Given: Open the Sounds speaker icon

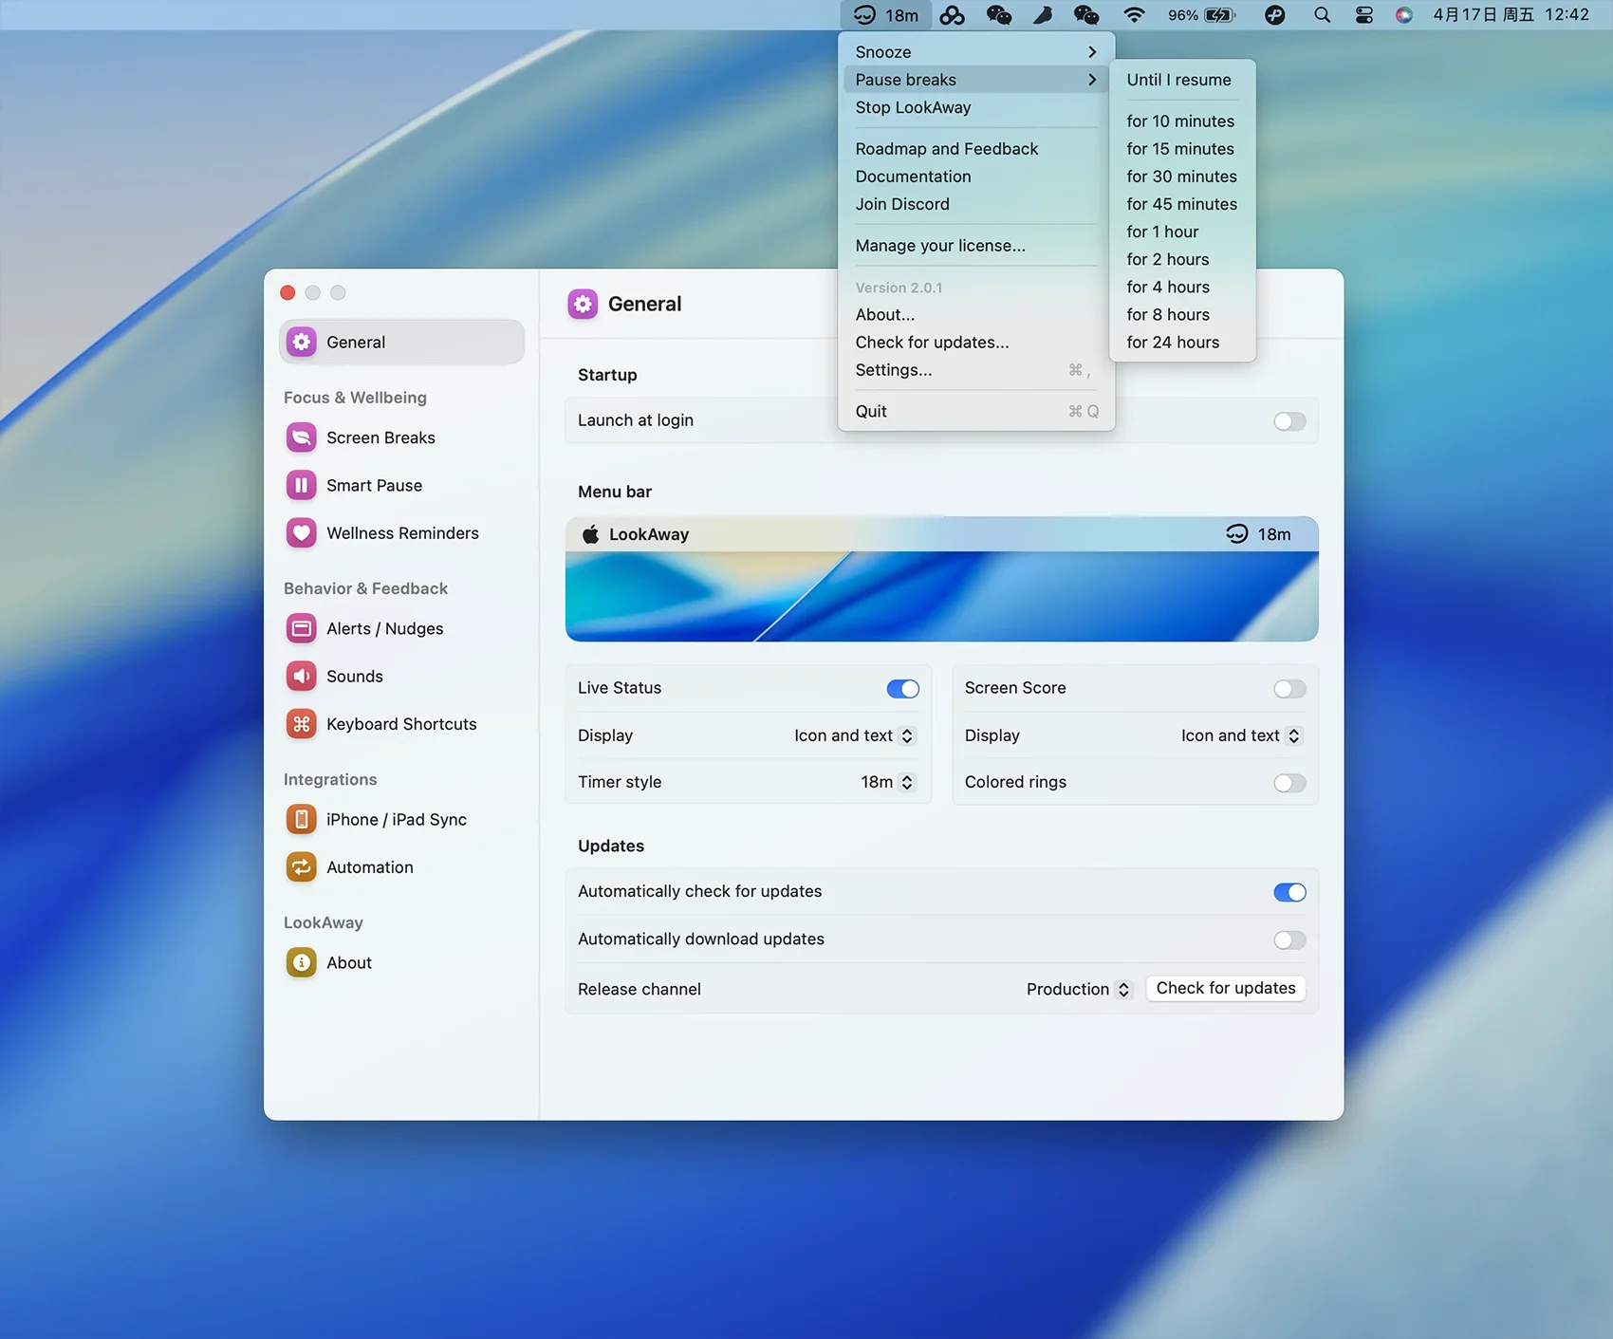Looking at the screenshot, I should (302, 676).
